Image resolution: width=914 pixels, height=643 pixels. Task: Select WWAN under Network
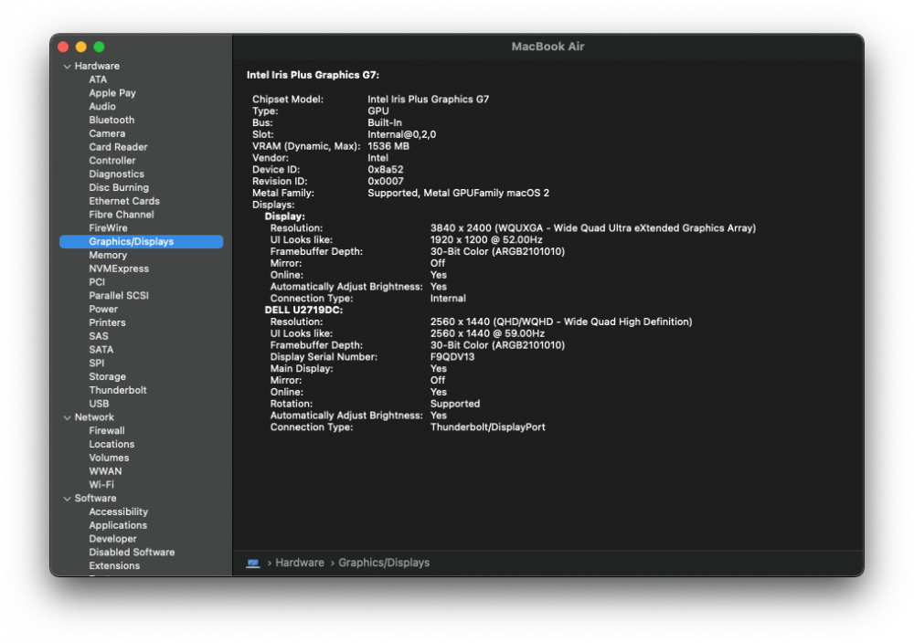pos(105,471)
